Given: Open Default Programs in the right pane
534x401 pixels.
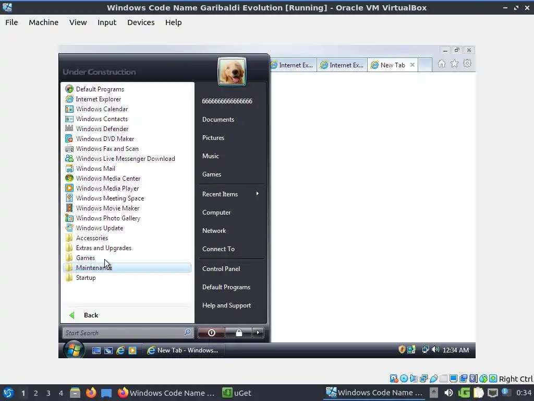Looking at the screenshot, I should click(x=226, y=287).
